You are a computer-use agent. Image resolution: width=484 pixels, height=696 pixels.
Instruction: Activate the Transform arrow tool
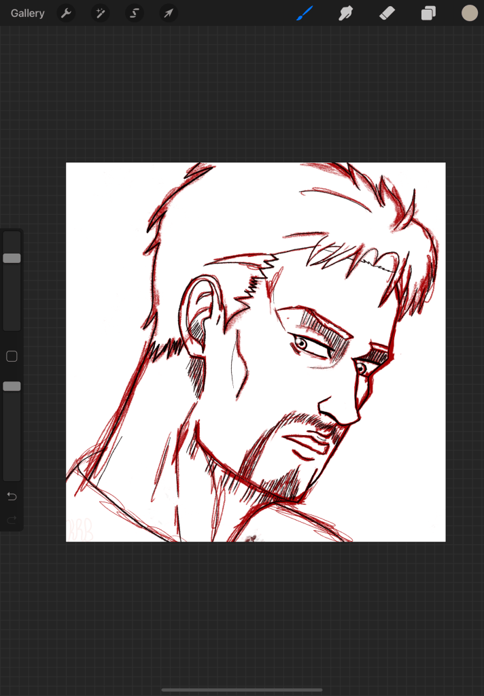(x=169, y=14)
